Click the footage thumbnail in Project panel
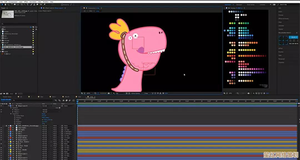The image size is (300, 160). 7,14
